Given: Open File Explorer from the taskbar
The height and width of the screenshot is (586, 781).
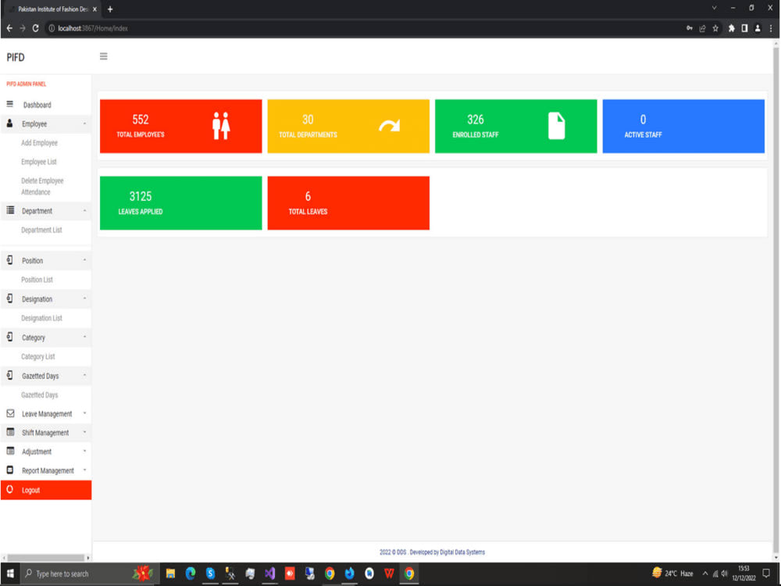Looking at the screenshot, I should coord(170,573).
